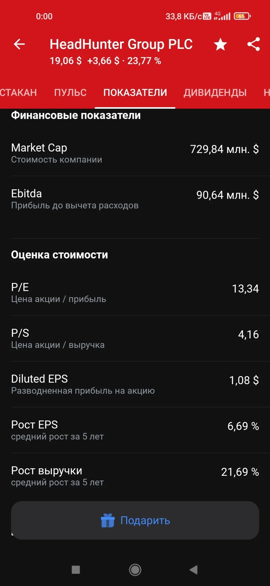The width and height of the screenshot is (270, 586).
Task: Tap the HeadHunter Group PLC title
Action: click(121, 44)
